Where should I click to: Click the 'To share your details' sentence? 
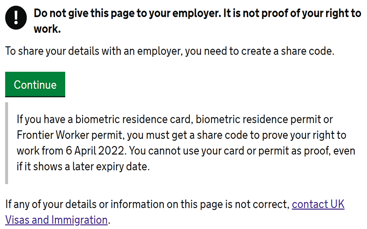point(170,51)
